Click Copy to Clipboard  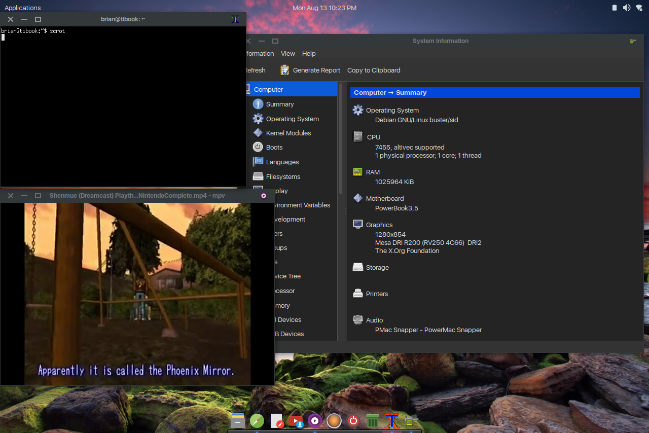(374, 70)
